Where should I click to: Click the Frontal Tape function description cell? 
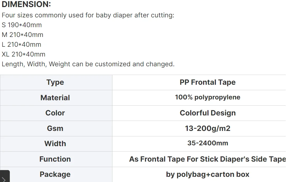(x=207, y=159)
